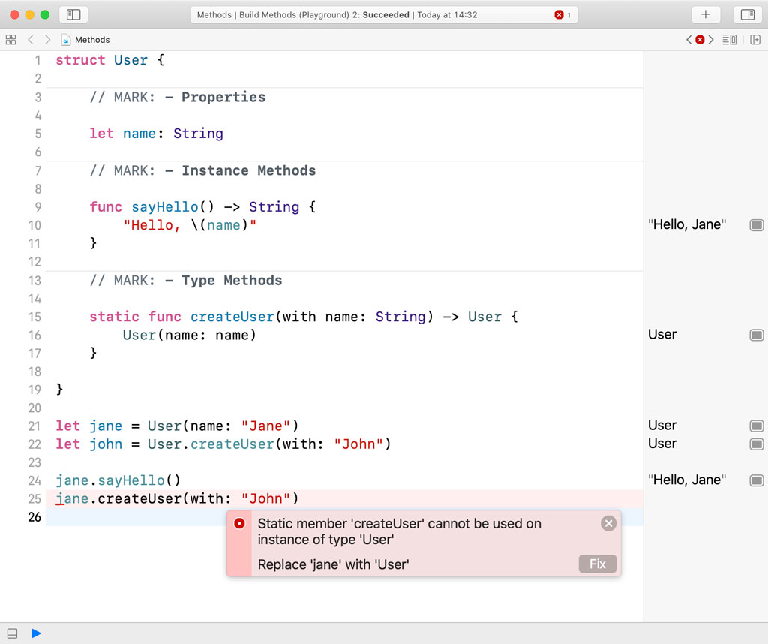
Task: Click line number 21 in the gutter
Action: coord(34,426)
